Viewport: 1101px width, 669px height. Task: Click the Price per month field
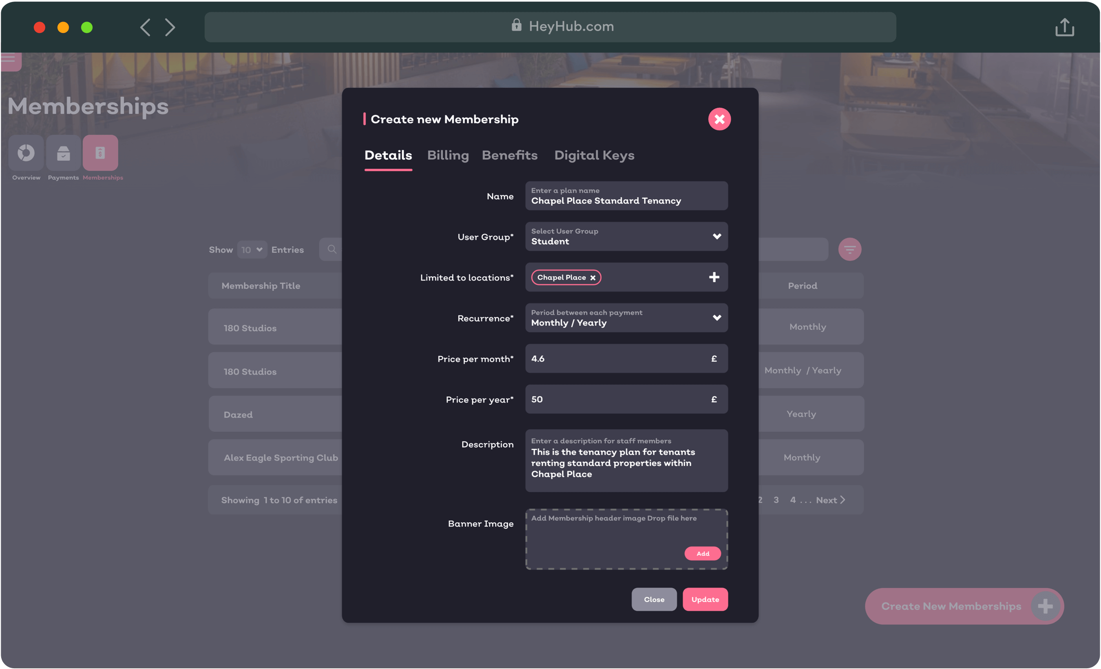point(617,359)
